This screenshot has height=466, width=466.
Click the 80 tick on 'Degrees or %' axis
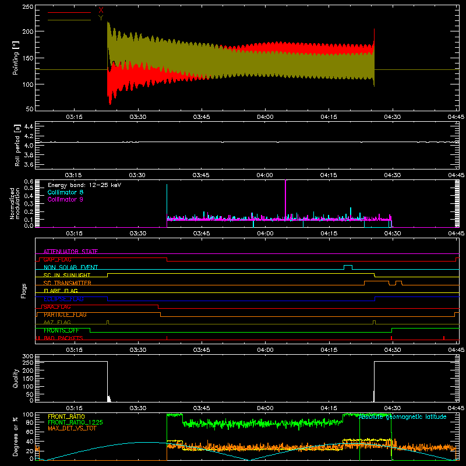(30, 422)
